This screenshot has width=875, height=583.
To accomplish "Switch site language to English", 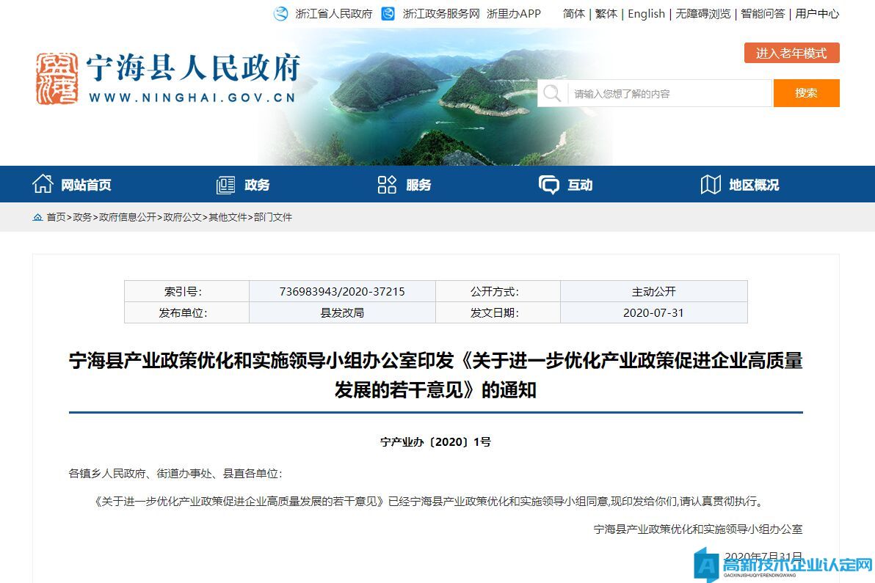I will coord(646,14).
